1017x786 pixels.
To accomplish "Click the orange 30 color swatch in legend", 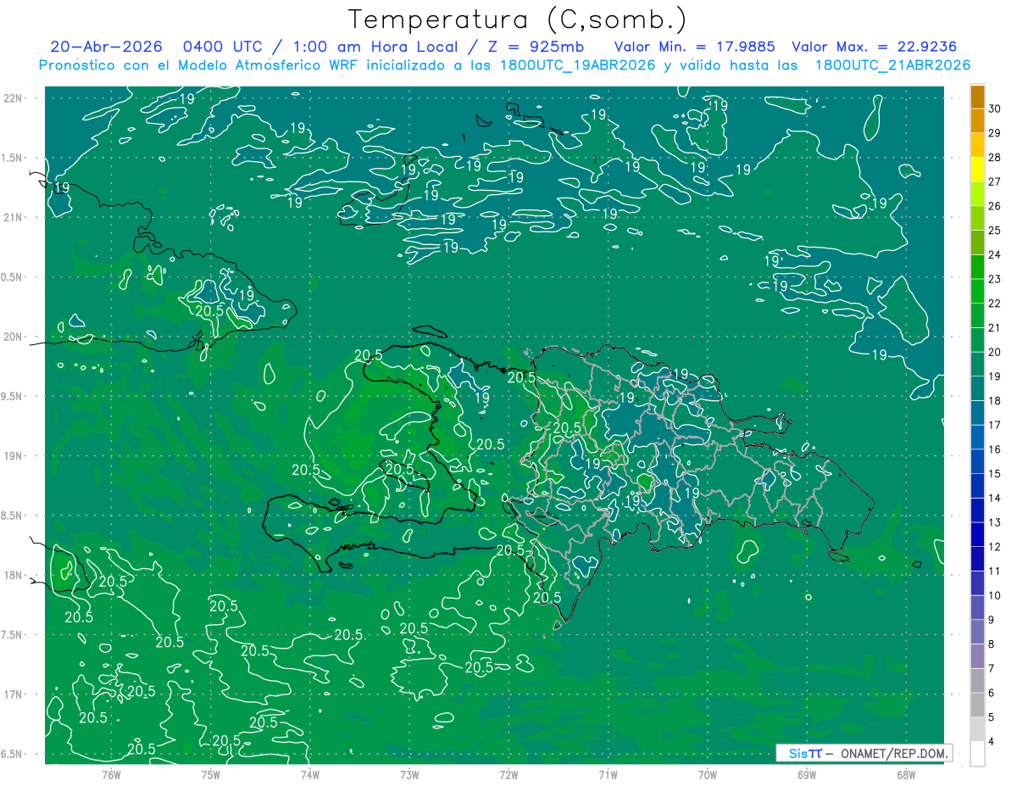I will (977, 97).
